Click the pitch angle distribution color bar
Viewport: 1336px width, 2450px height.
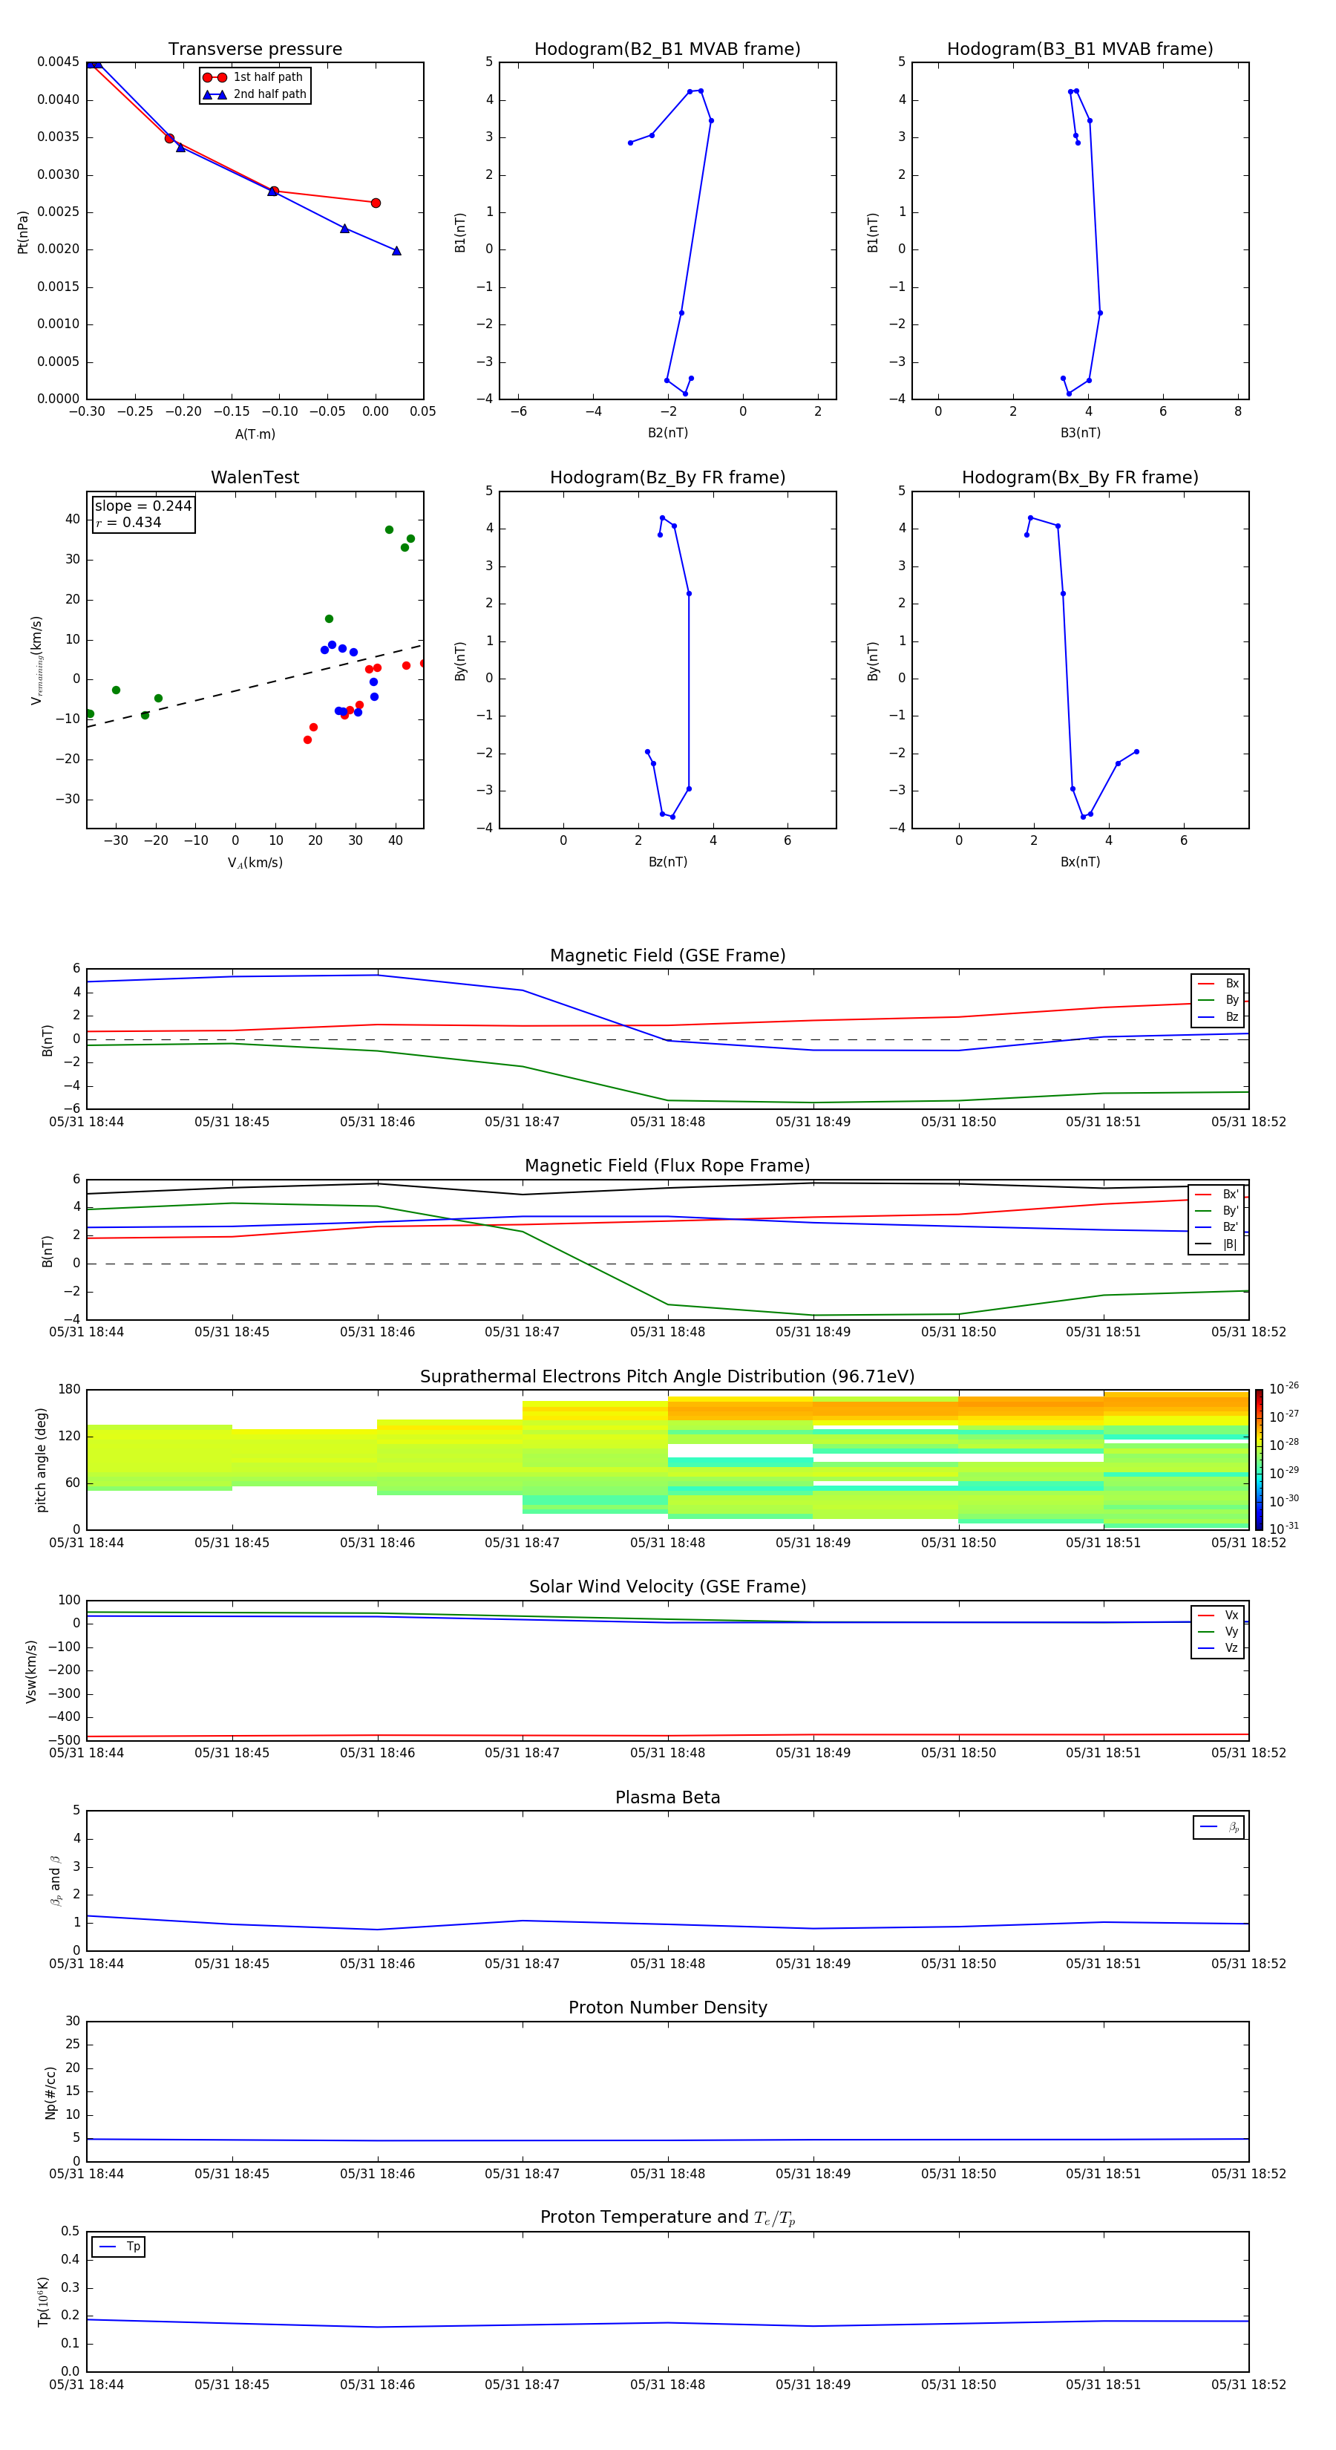click(x=1259, y=1460)
